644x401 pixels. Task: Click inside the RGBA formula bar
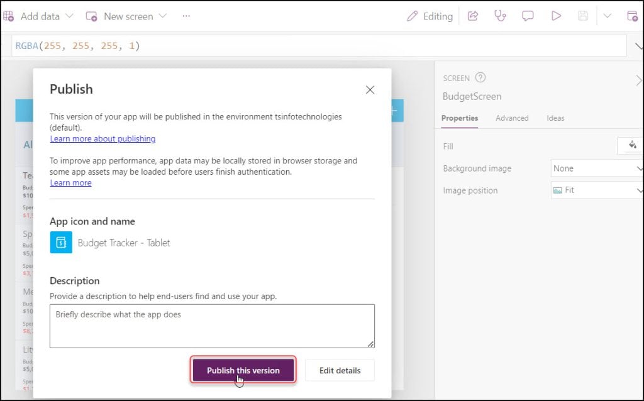point(319,45)
